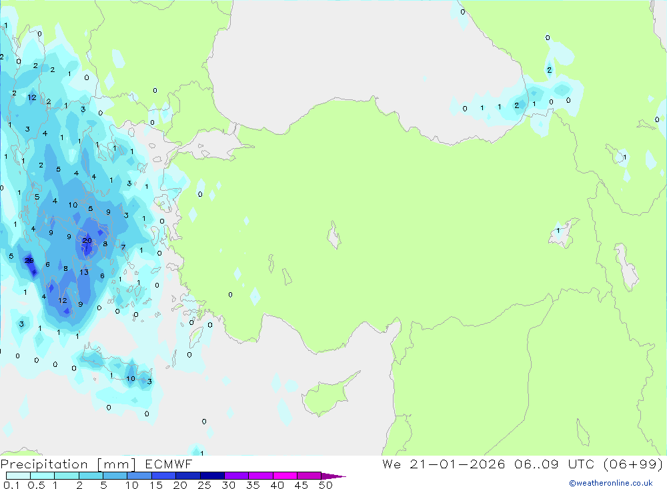Select the date 21-01-2026 in the timestamp
Image resolution: width=667 pixels, height=489 pixels.
[458, 464]
